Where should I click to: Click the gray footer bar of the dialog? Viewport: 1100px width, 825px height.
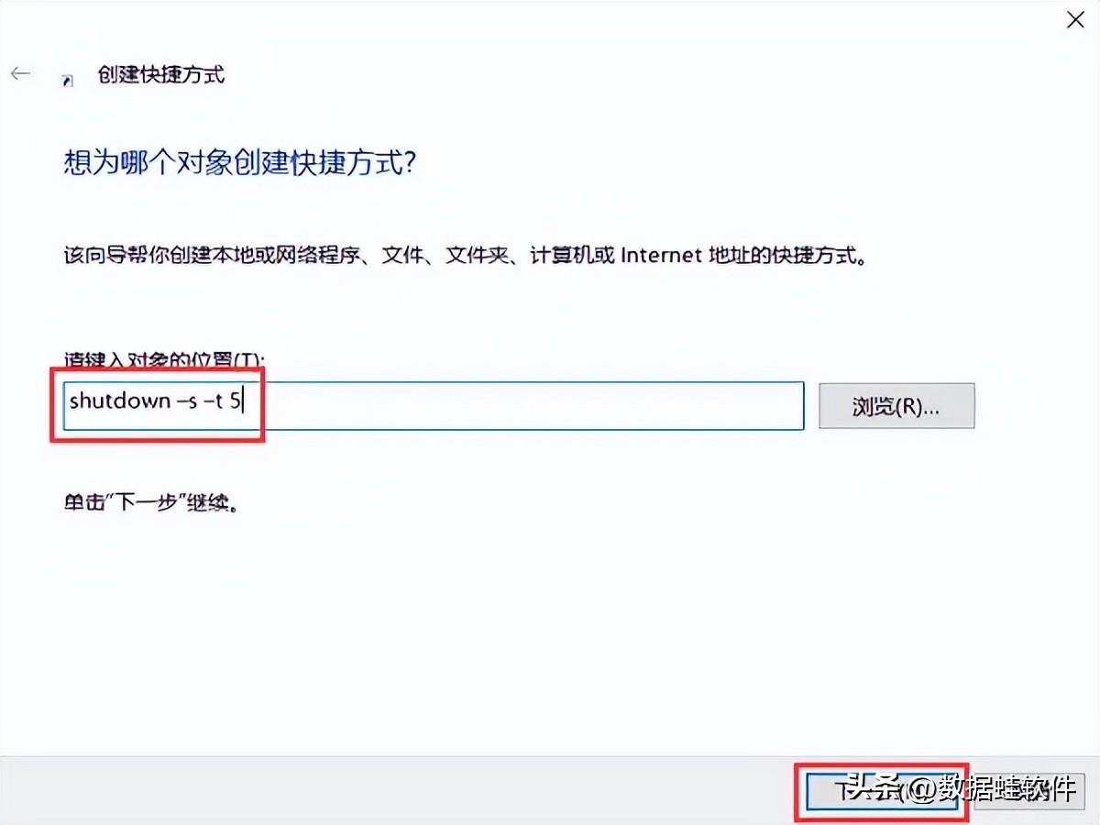point(394,791)
